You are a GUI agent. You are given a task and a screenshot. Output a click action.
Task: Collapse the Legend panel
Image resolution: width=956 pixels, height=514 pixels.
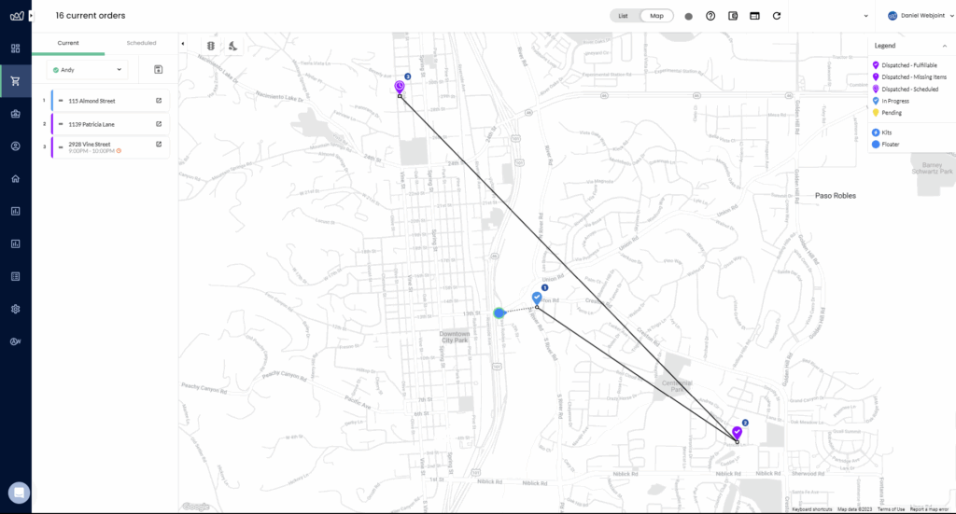944,46
